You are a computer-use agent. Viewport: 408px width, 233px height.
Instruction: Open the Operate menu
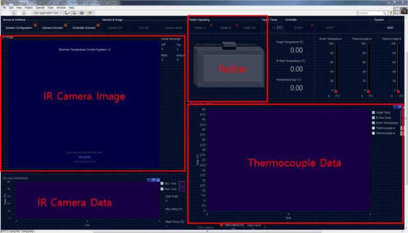40,8
